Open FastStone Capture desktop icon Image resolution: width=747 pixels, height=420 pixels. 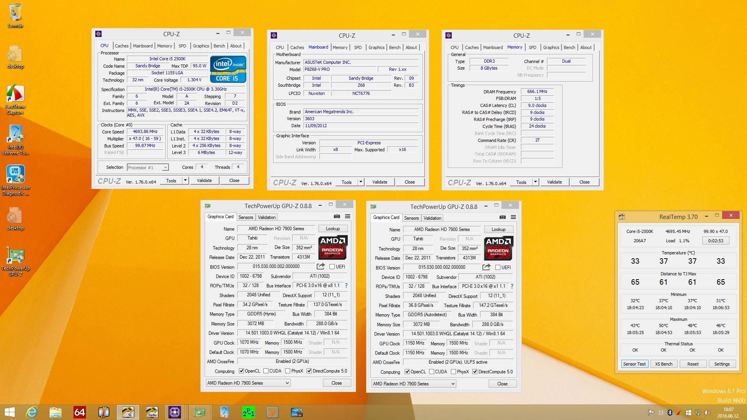coord(16,100)
